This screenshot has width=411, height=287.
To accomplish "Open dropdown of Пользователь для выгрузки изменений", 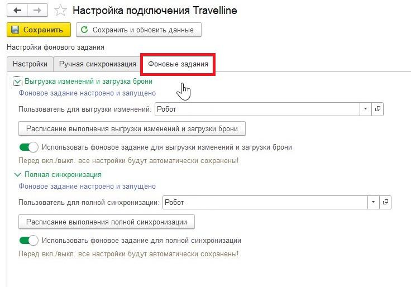I will click(x=365, y=109).
